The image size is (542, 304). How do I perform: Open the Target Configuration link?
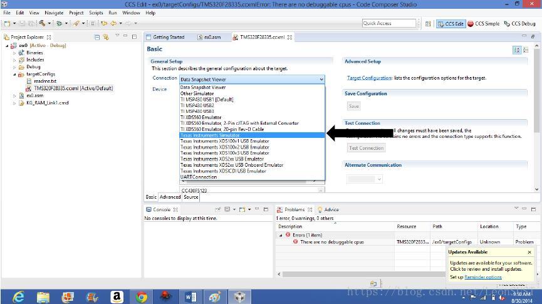[369, 78]
